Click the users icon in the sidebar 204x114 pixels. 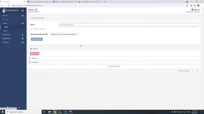23,23
